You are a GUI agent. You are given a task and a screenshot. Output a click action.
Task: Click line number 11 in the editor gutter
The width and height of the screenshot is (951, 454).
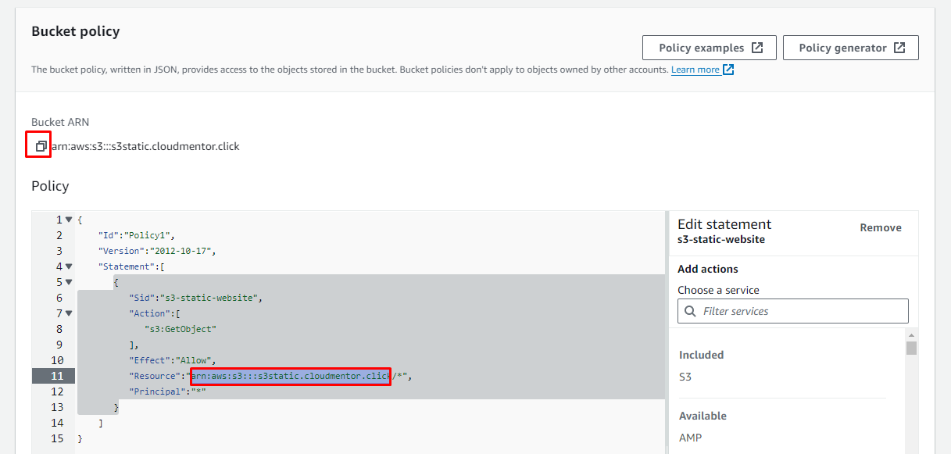pos(56,376)
